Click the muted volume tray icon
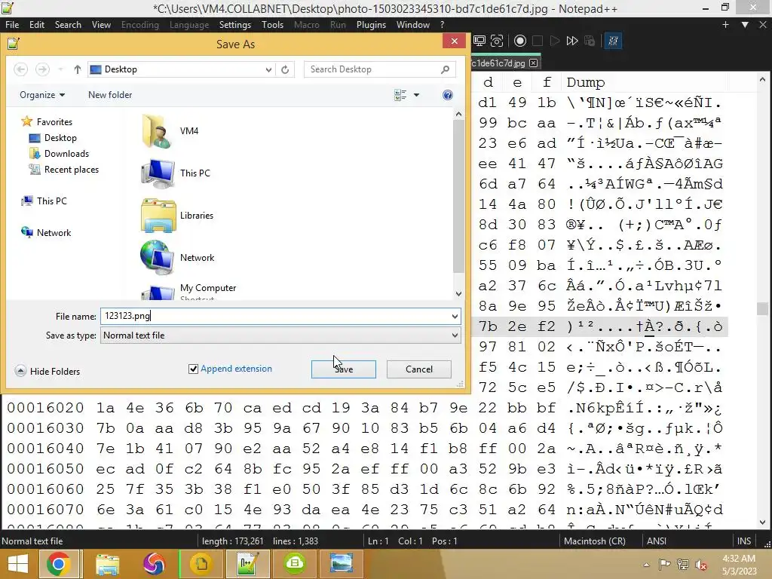Image resolution: width=772 pixels, height=579 pixels. [x=700, y=565]
